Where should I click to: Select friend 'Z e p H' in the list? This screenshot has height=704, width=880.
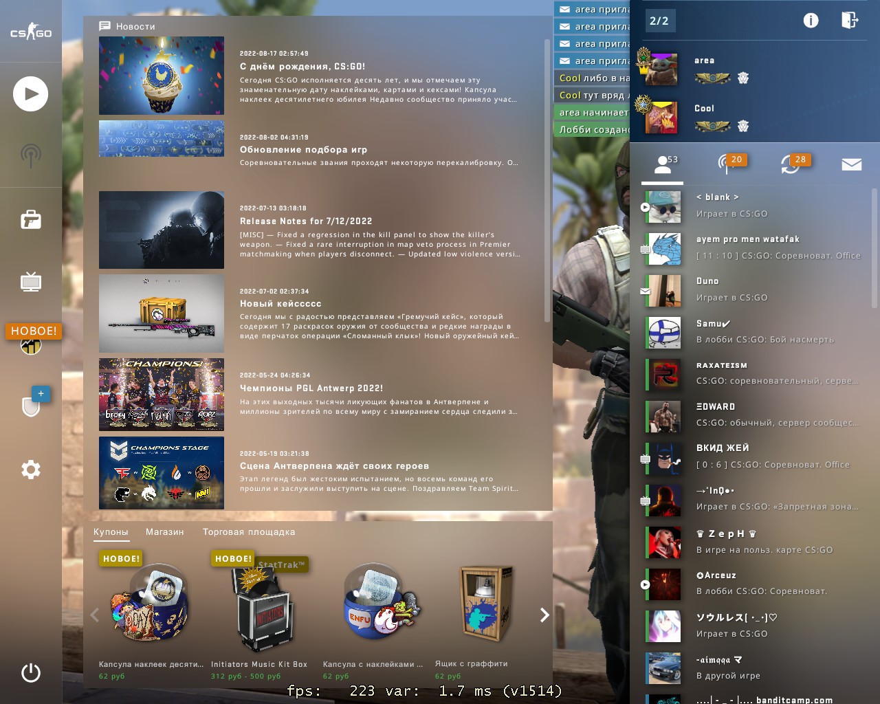click(x=755, y=542)
